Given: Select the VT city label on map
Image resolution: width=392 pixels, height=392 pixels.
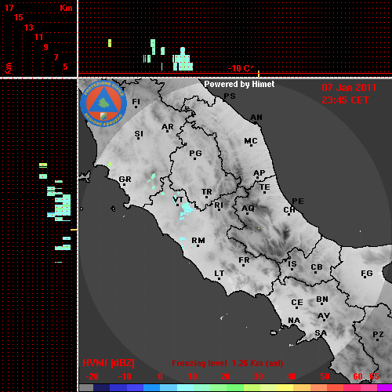Looking at the screenshot, I should point(178,200).
